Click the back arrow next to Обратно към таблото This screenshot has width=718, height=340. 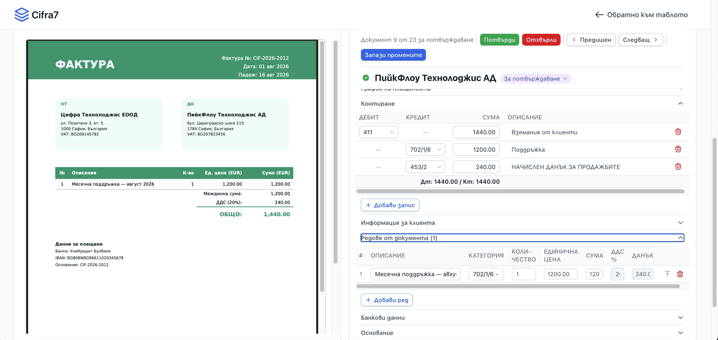click(x=599, y=15)
